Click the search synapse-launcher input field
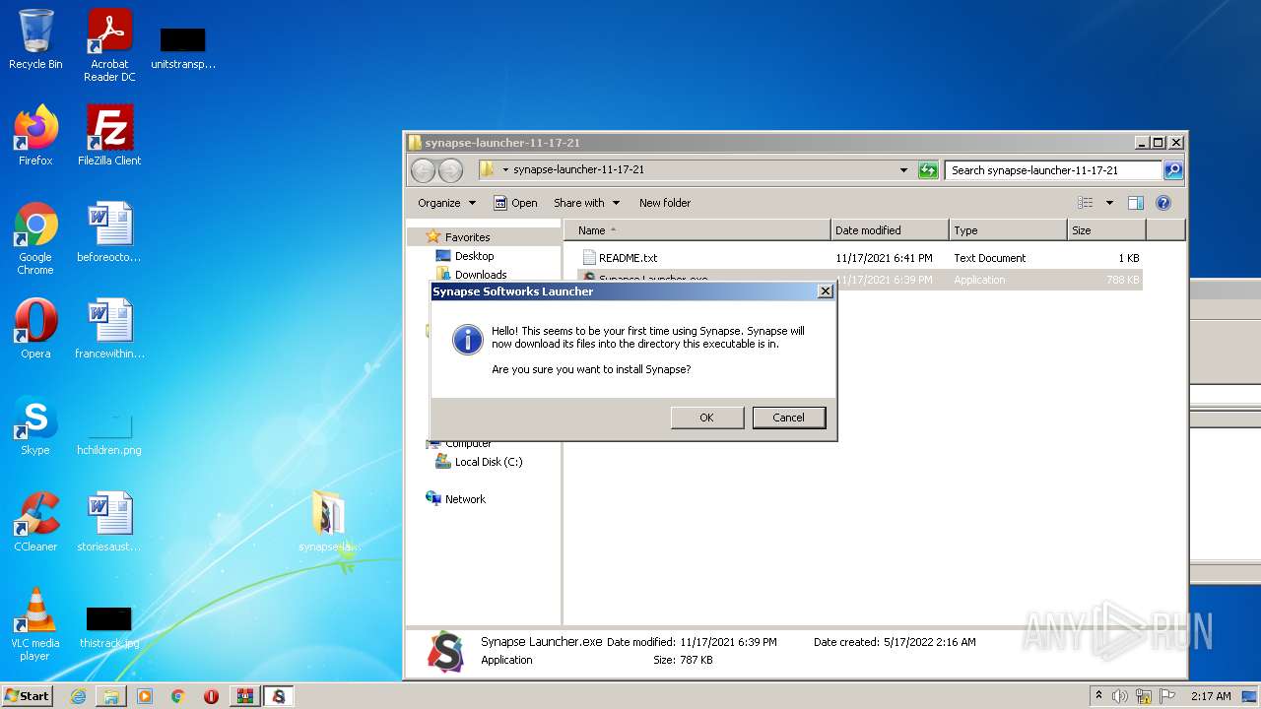Image resolution: width=1261 pixels, height=709 pixels. click(x=1053, y=170)
